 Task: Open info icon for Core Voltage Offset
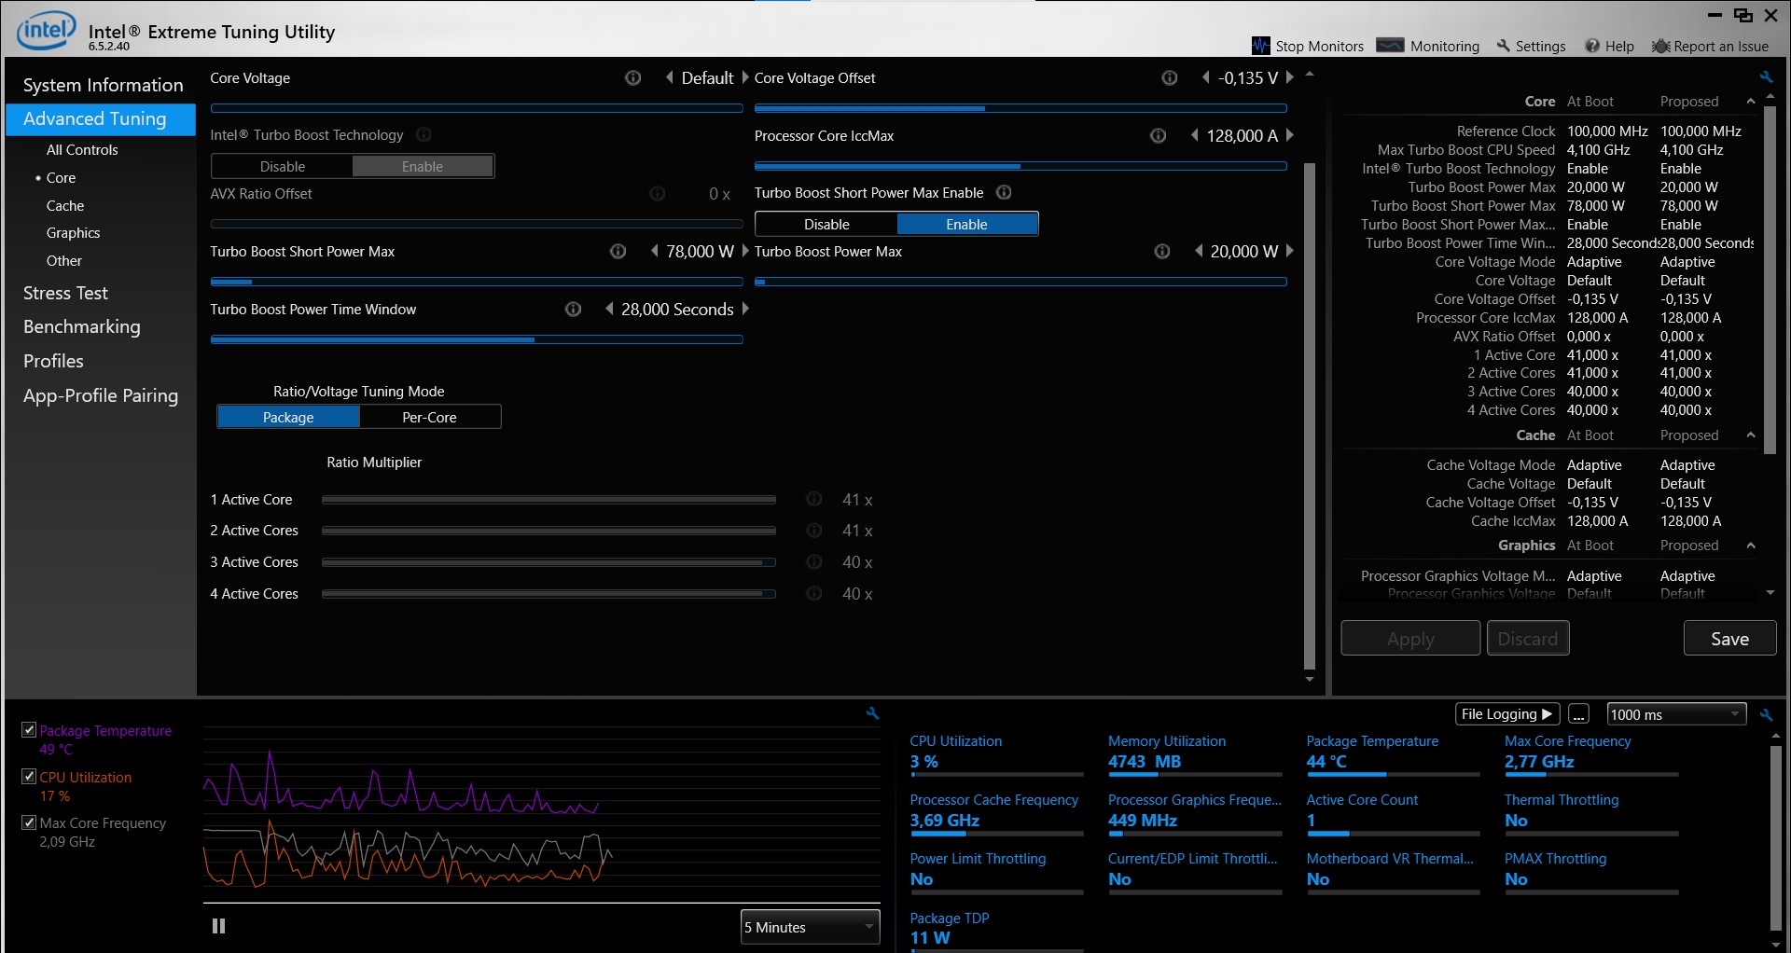pos(1169,78)
